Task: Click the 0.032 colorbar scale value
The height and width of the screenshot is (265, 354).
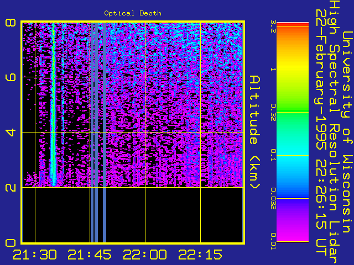Action: coord(273,199)
